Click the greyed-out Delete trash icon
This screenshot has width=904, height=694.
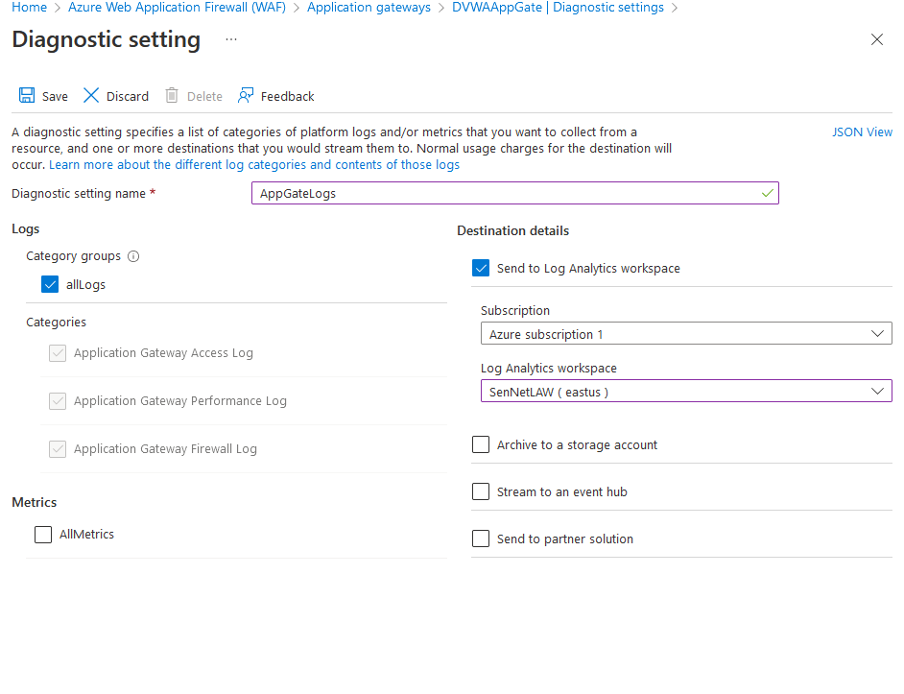click(x=172, y=96)
